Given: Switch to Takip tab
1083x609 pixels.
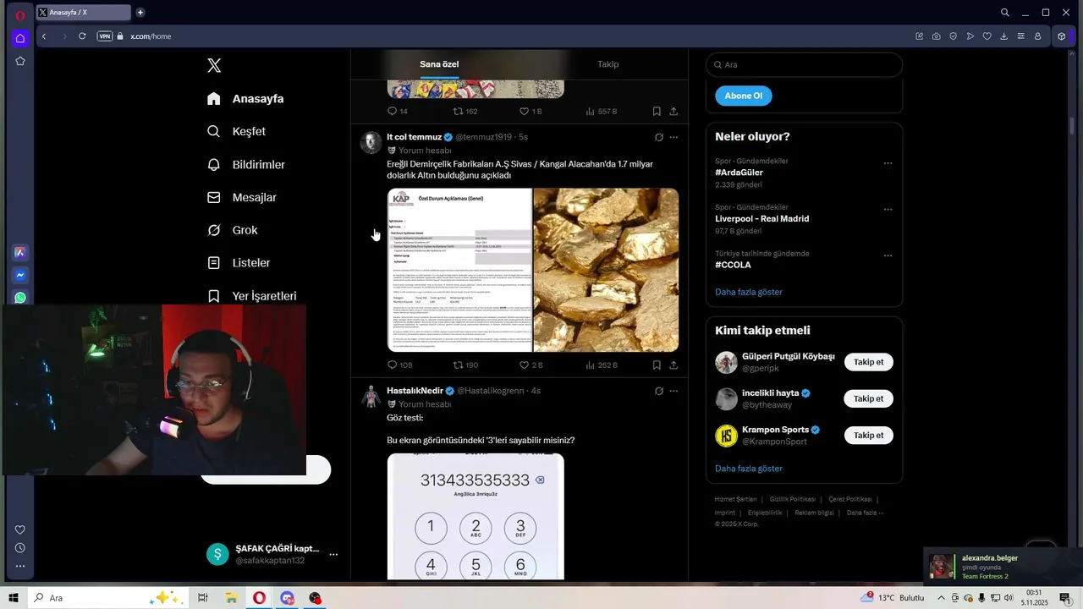Looking at the screenshot, I should coord(607,64).
